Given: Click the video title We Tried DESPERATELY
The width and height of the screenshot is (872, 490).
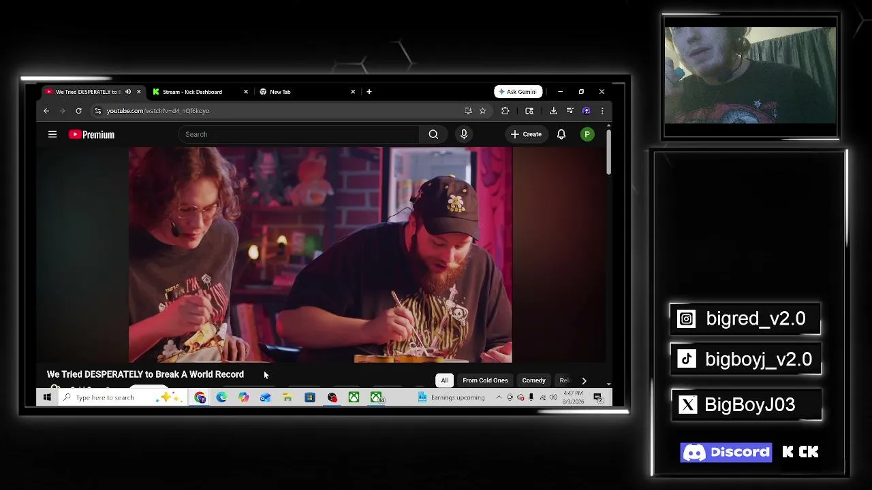Looking at the screenshot, I should 145,374.
